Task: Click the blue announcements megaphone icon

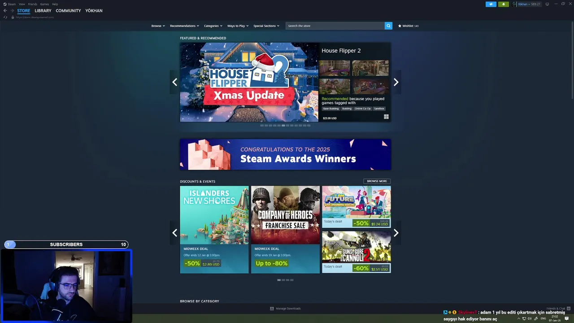Action: [x=491, y=4]
